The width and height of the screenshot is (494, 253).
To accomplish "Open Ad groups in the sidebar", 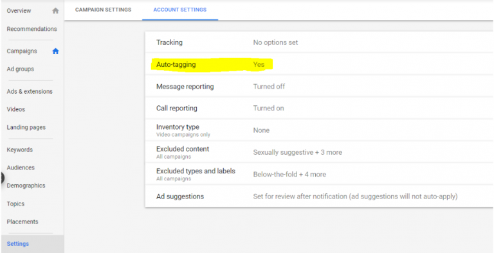I will pos(20,69).
